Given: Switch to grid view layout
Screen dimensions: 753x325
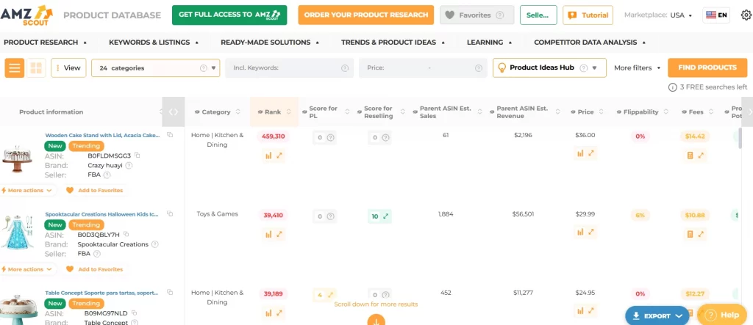Looking at the screenshot, I should [36, 67].
